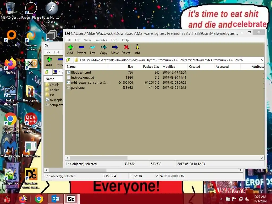Image resolution: width=272 pixels, height=204 pixels.
Task: Sort by the Name column header
Action: [x=86, y=67]
